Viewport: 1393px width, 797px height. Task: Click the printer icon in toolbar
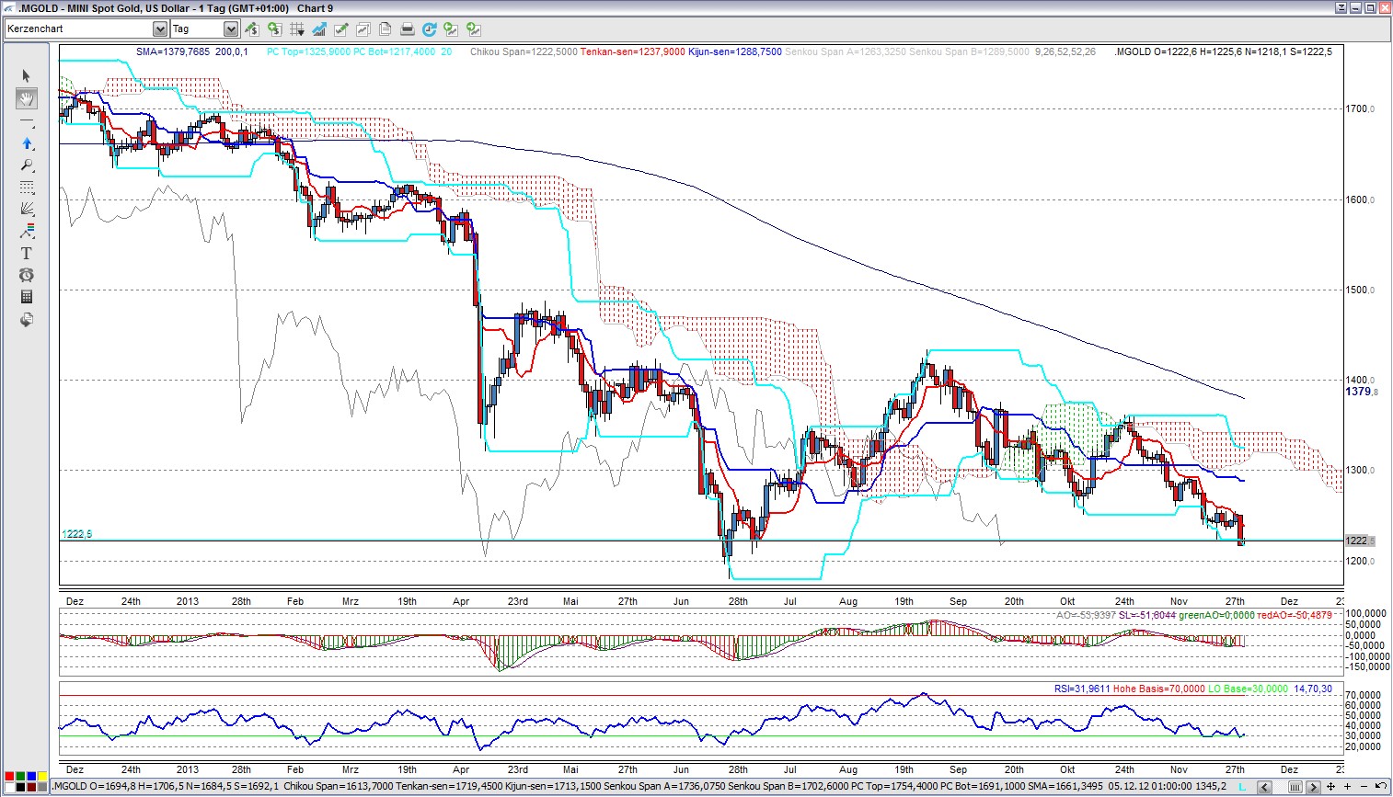(x=407, y=29)
